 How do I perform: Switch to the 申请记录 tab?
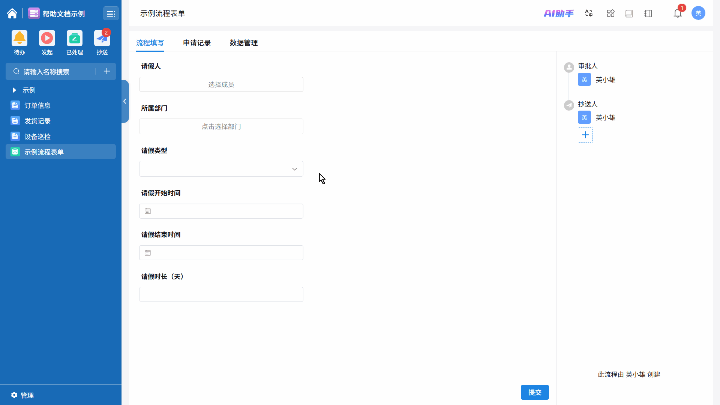tap(197, 43)
